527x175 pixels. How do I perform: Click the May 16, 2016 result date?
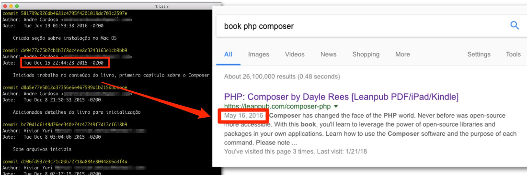click(243, 116)
